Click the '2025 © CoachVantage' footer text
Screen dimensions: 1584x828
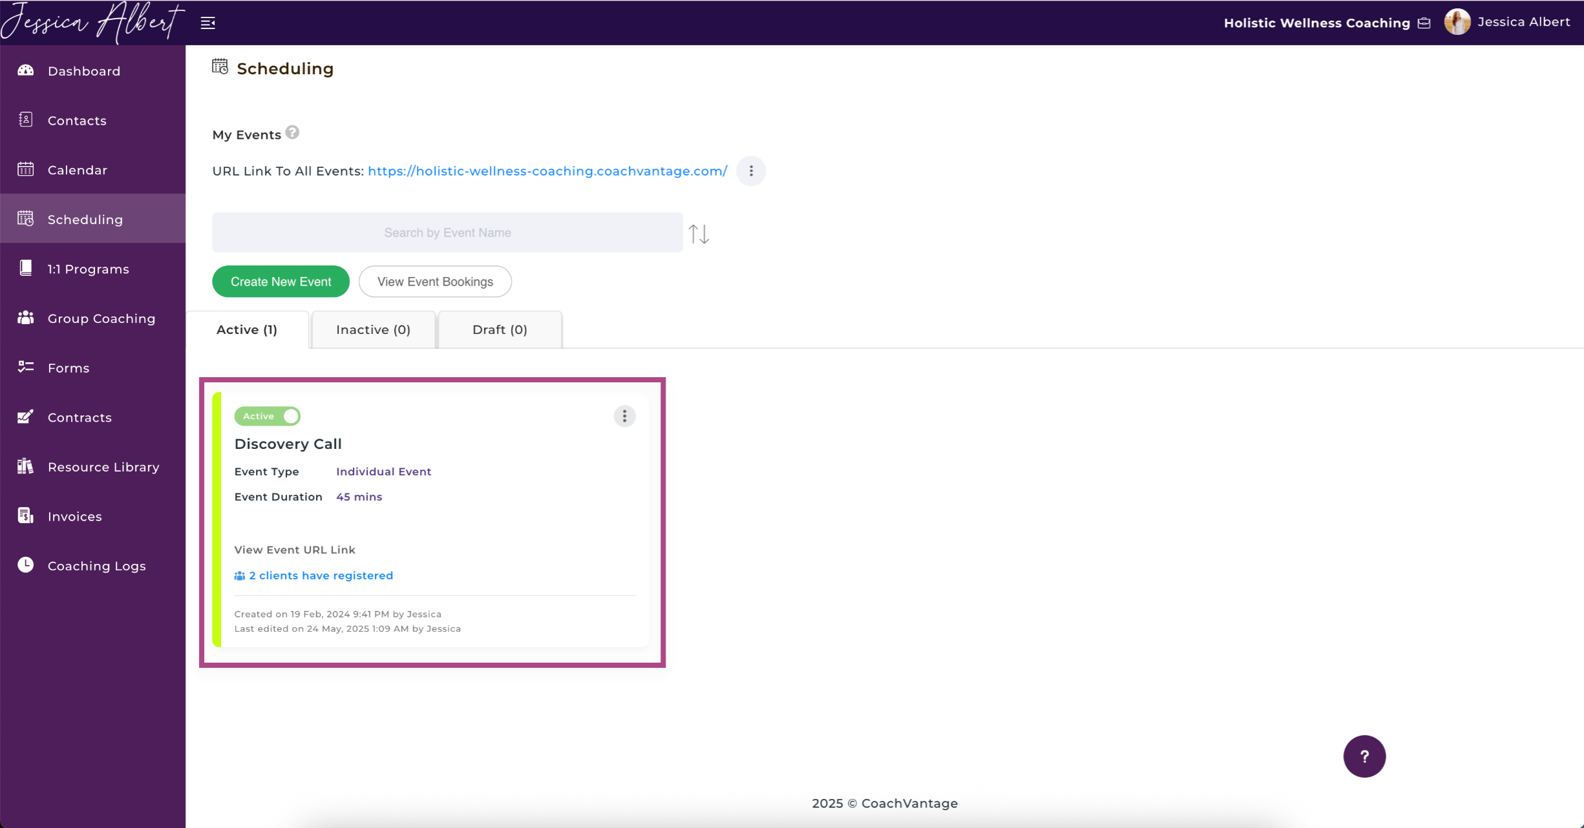pyautogui.click(x=885, y=803)
